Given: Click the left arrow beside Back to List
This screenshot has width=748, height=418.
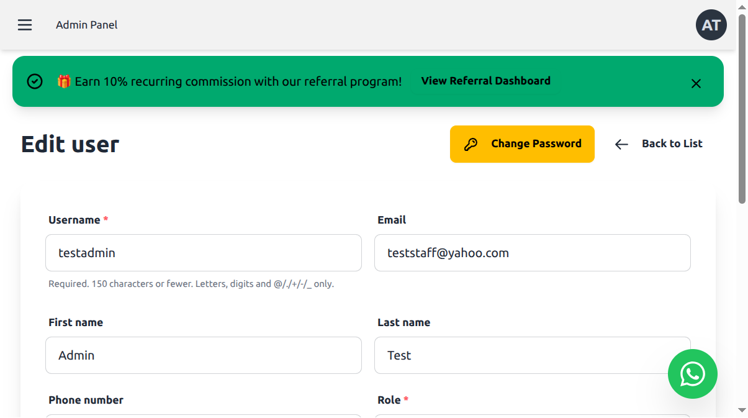Looking at the screenshot, I should [621, 144].
